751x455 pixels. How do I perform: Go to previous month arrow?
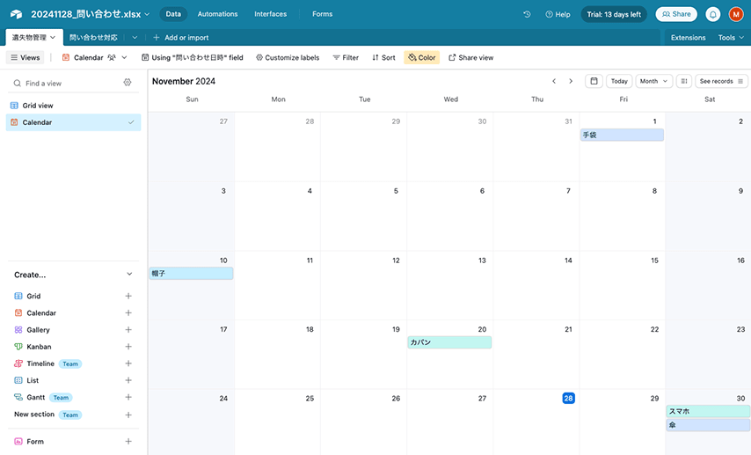(x=554, y=81)
